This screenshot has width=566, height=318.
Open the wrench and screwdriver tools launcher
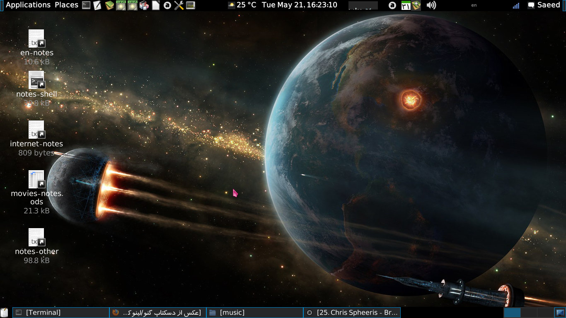point(179,5)
